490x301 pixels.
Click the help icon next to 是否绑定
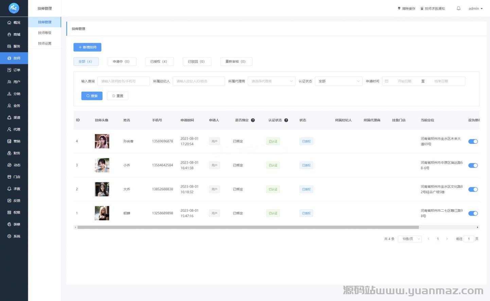pyautogui.click(x=253, y=120)
